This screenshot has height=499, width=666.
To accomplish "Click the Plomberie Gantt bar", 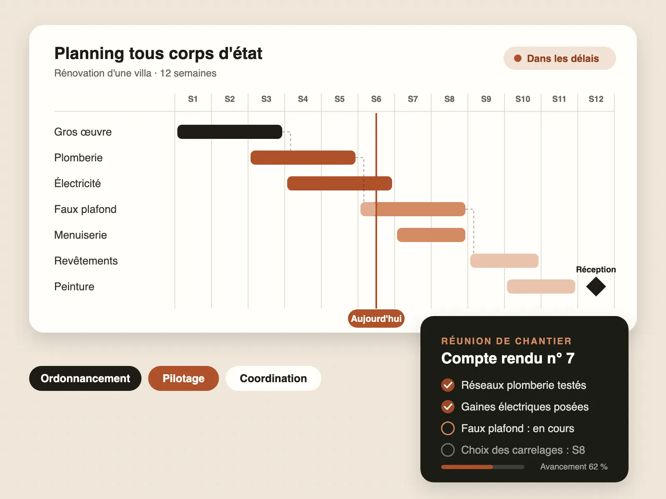I will pos(303,158).
